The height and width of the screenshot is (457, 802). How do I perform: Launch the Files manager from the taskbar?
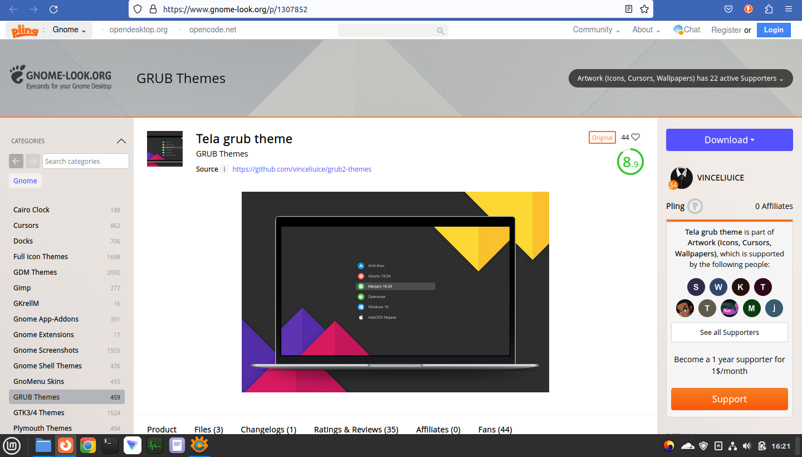click(x=43, y=445)
